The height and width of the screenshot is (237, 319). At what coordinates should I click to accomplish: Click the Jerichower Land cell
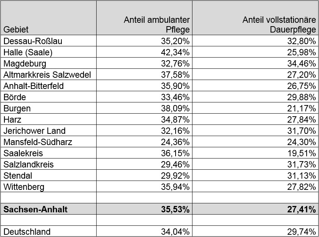(34, 131)
